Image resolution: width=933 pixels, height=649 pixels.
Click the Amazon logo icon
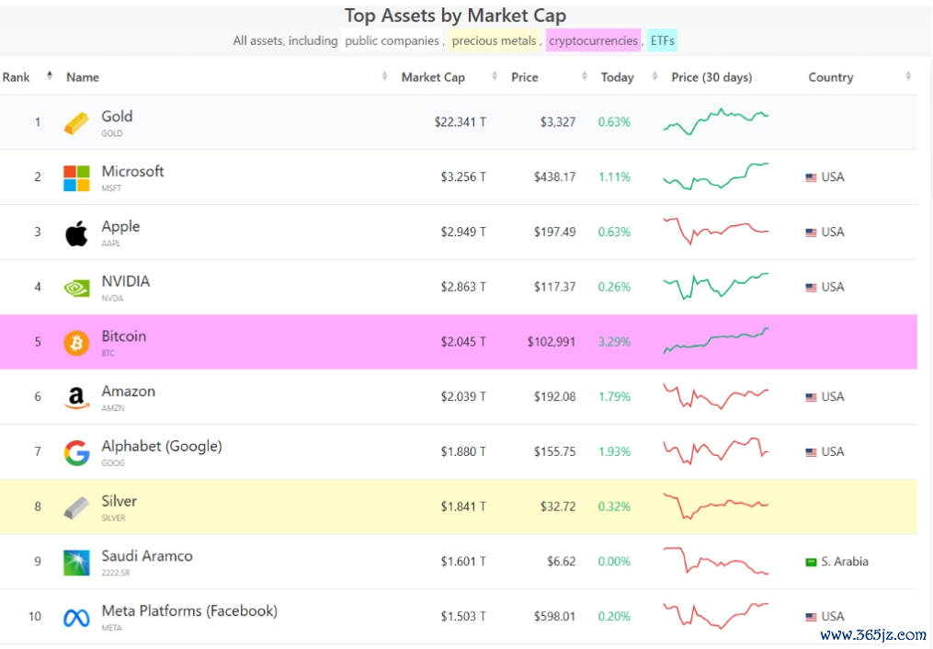(76, 397)
